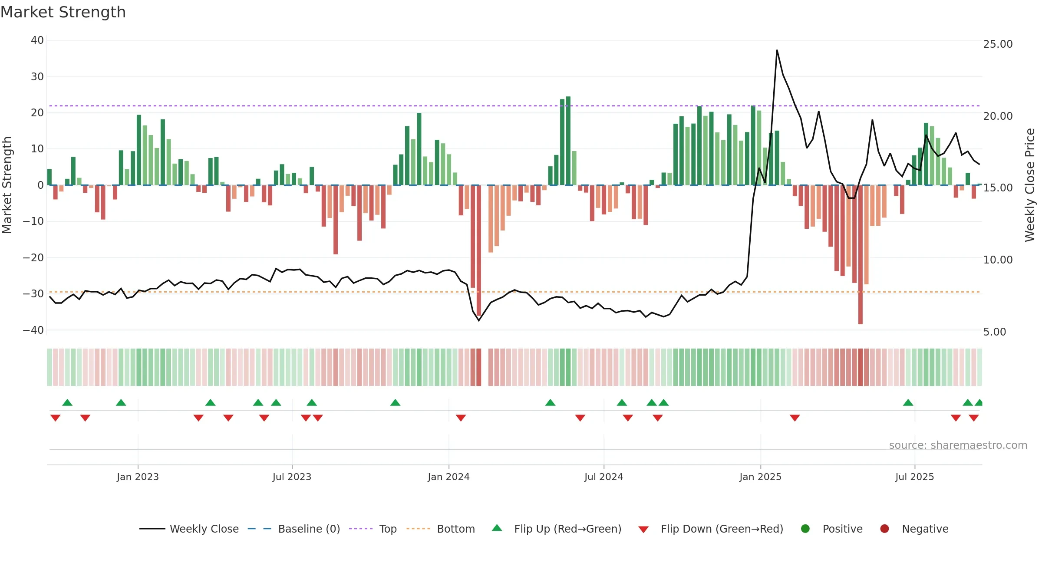Click the 25.00 price tick on right axis
Viewport: 1042px width, 586px height.
point(998,44)
